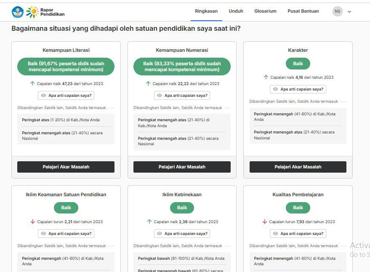
Task: Click red down arrow in Kualitas Pembelajaran card
Action: pyautogui.click(x=265, y=221)
